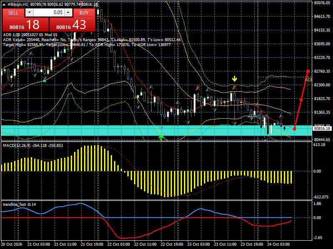The height and width of the screenshot is (249, 333).
Task: Increase lot volume with the up arrow
Action: click(x=68, y=12)
